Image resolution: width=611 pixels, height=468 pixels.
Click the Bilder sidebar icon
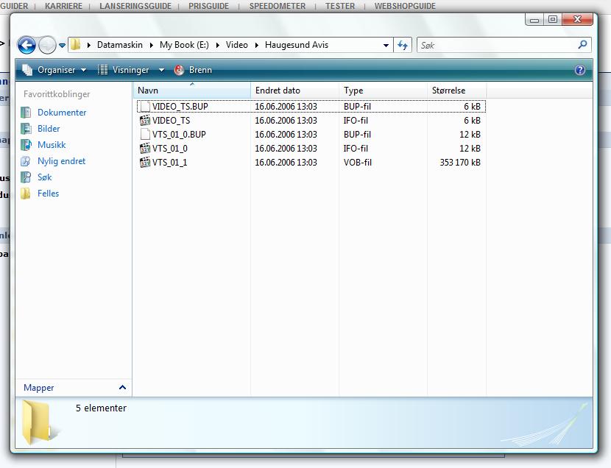[26, 129]
